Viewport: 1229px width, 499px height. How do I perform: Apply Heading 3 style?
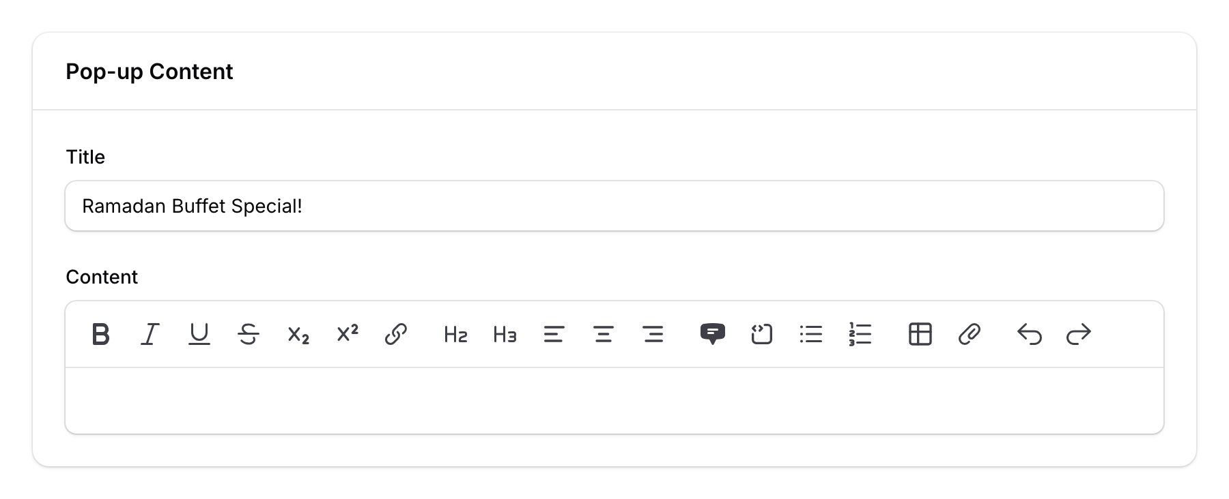click(504, 334)
